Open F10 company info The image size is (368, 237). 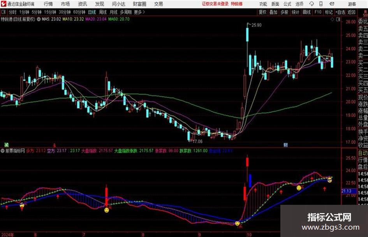(318, 12)
